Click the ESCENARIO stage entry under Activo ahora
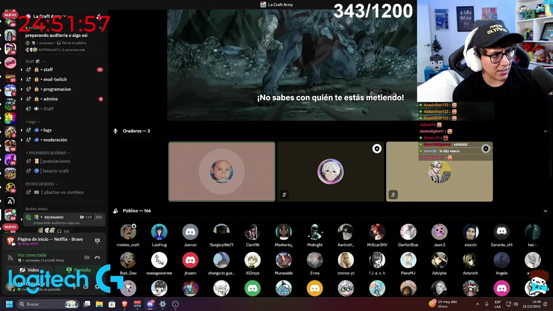This screenshot has height=311, width=553. (64, 219)
